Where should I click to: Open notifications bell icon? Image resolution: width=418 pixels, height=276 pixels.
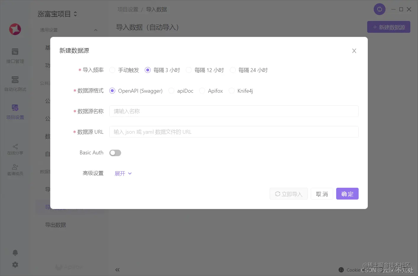(15, 253)
